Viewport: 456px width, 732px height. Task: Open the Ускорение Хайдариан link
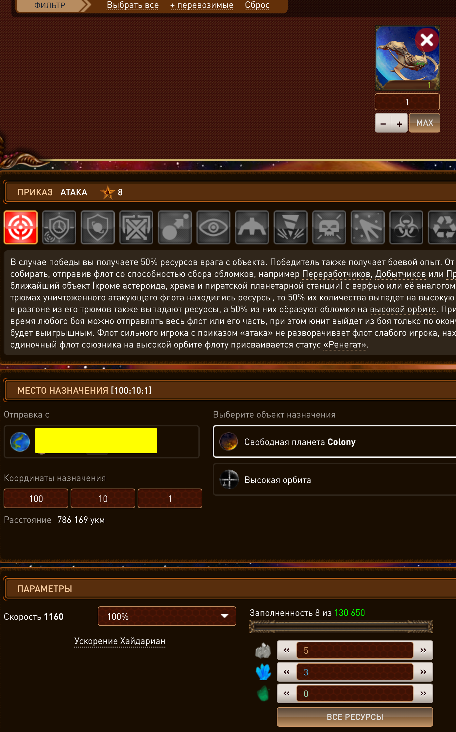point(120,641)
